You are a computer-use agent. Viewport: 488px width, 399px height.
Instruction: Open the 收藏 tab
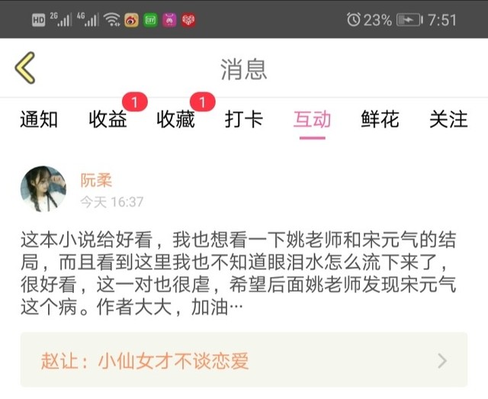(x=176, y=119)
